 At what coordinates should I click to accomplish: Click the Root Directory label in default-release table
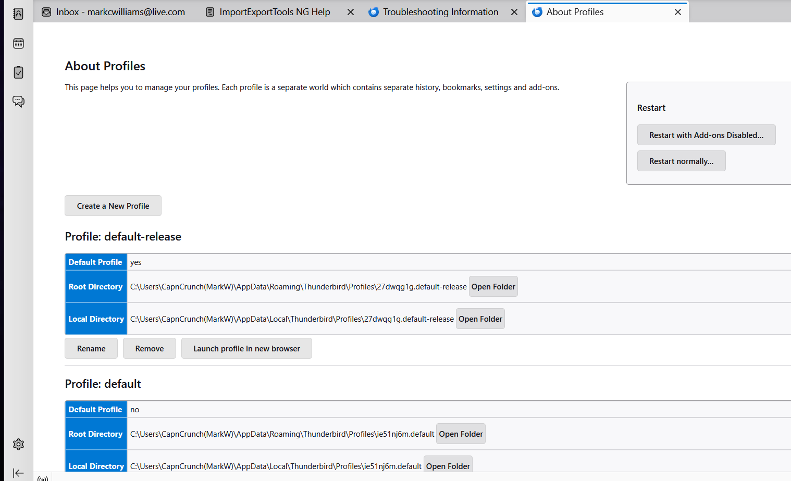pyautogui.click(x=95, y=286)
